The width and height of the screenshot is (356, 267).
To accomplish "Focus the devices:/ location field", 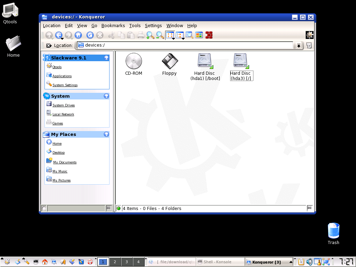I will 185,45.
